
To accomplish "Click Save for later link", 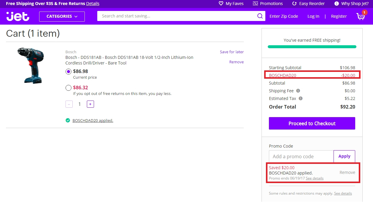I will click(232, 52).
